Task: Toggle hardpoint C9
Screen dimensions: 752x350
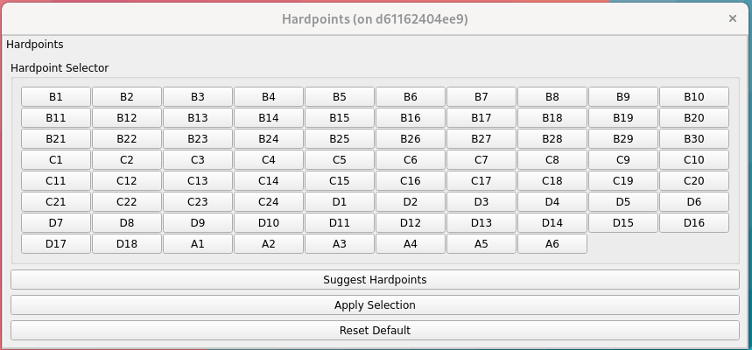Action: click(x=622, y=160)
